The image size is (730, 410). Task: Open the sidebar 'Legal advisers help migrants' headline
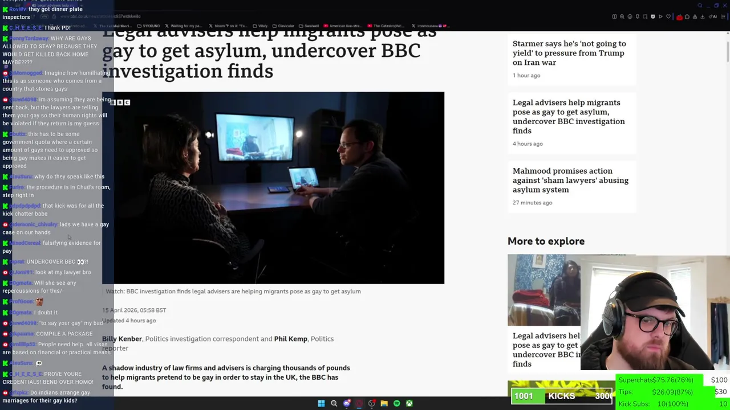569,117
